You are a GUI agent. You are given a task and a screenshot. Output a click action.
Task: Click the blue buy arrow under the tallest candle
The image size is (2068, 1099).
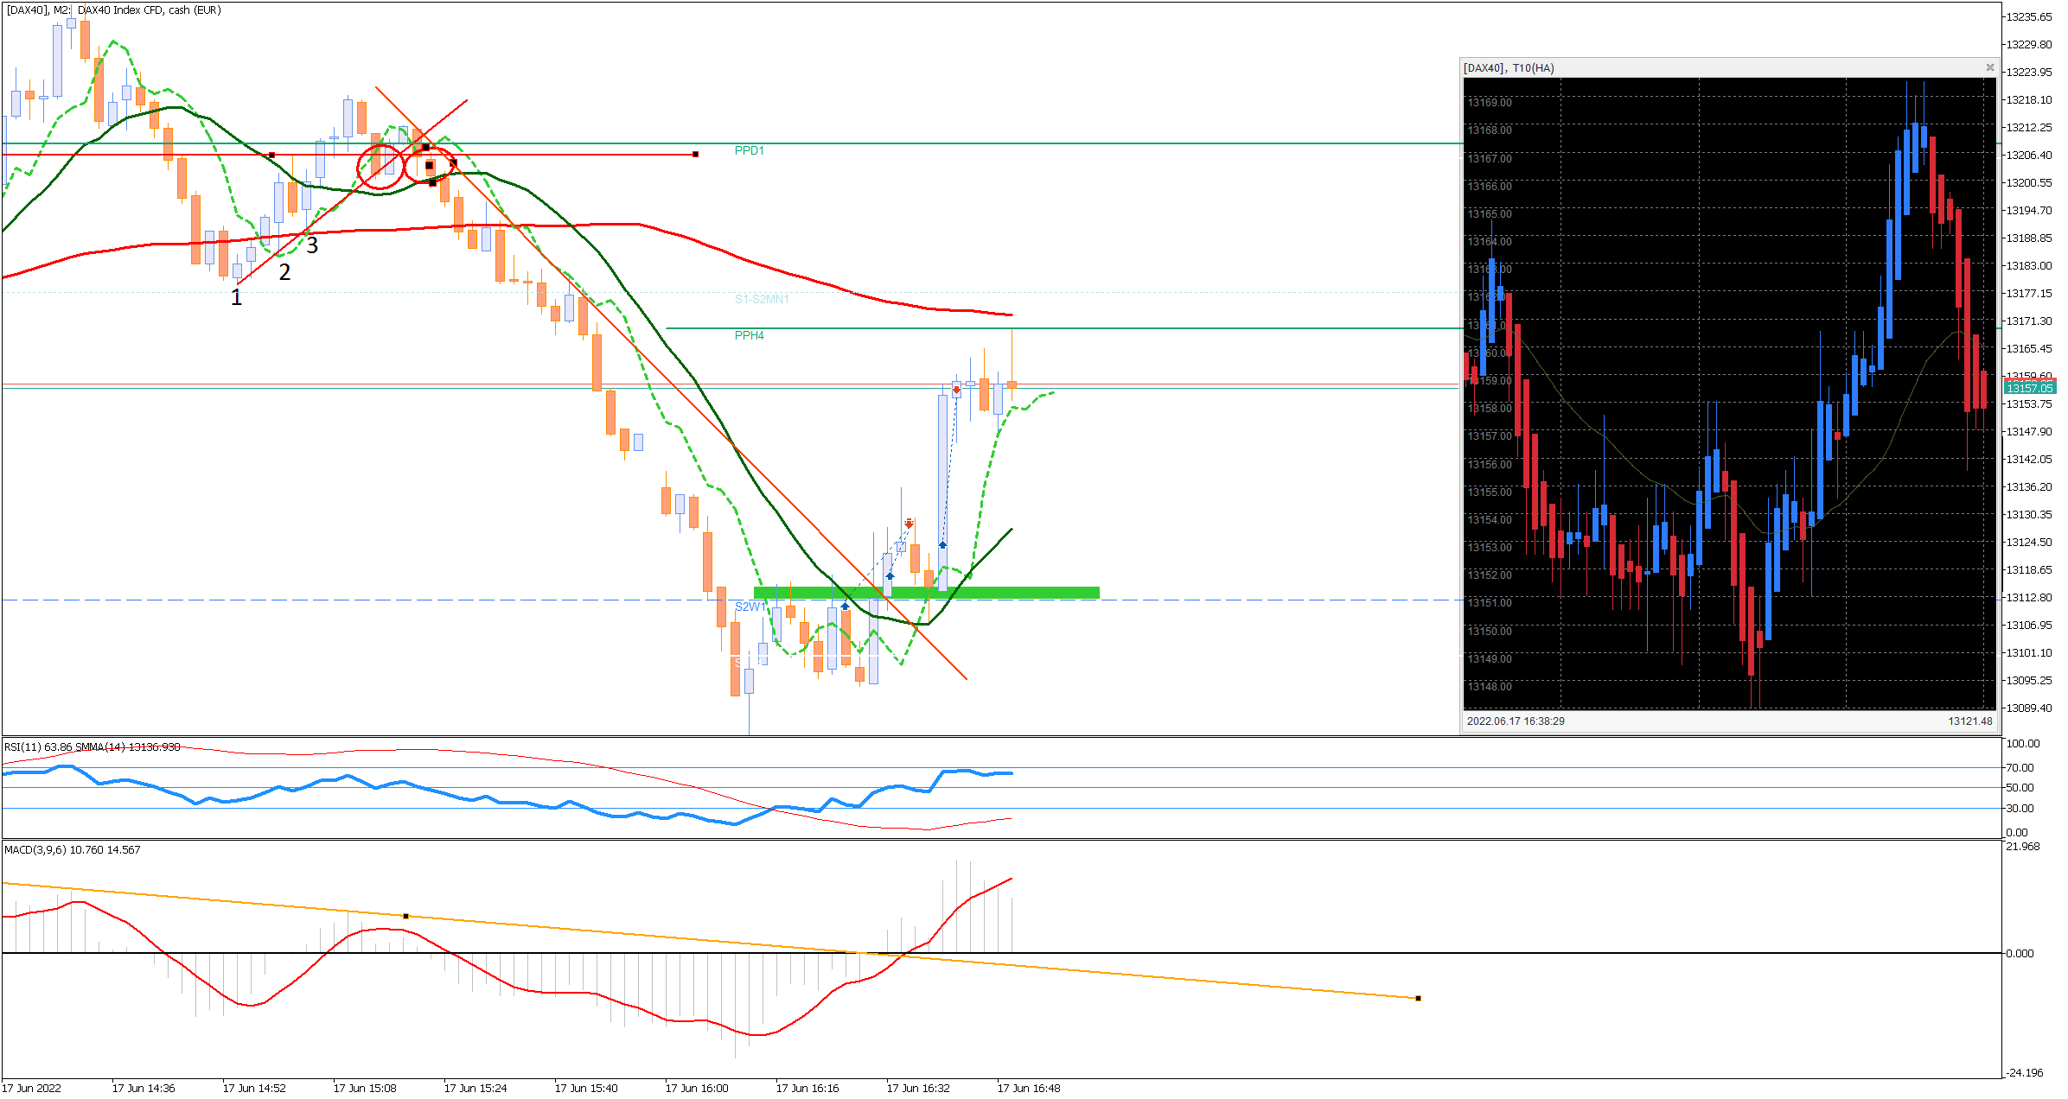point(942,544)
